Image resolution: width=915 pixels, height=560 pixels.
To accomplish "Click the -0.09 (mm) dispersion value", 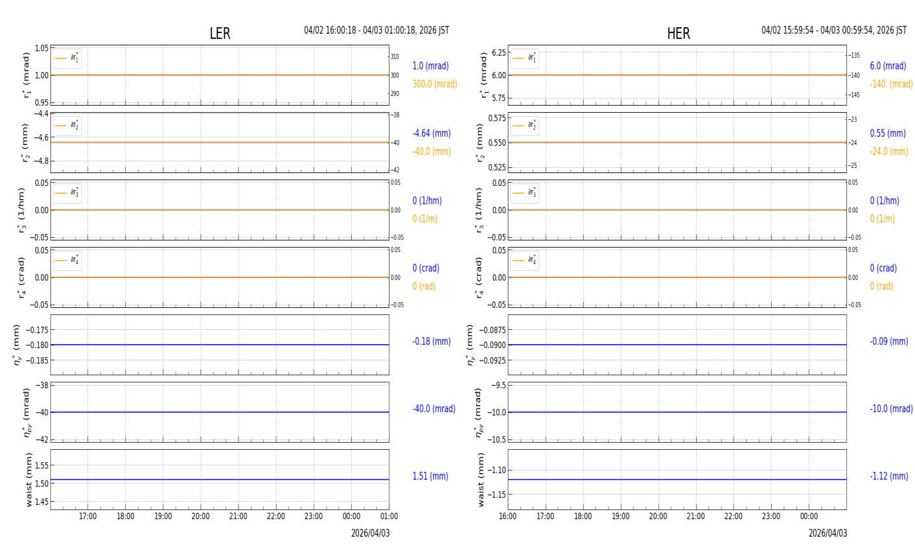I will coord(889,342).
